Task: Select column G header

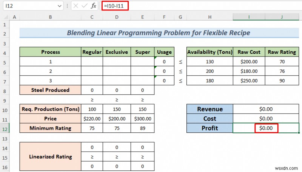Action: [x=180, y=17]
